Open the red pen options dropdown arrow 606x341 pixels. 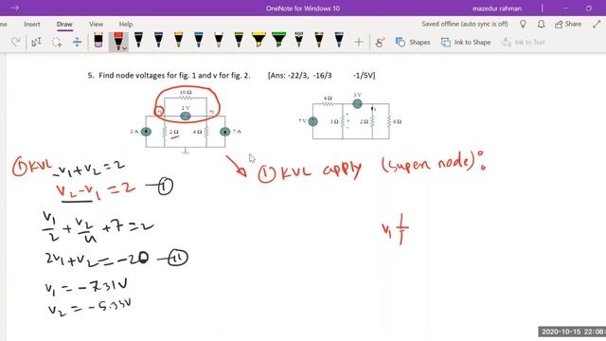(124, 48)
